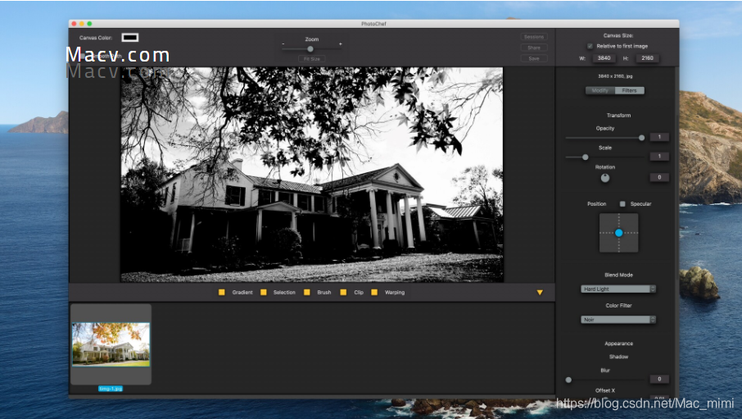Click the Fit Size button
Viewport: 742px width, 419px height.
(x=312, y=59)
